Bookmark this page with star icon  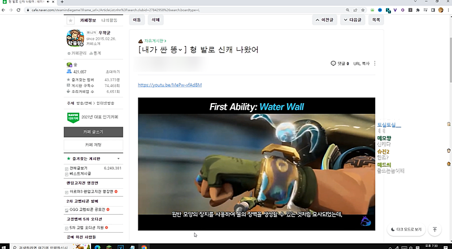tap(363, 10)
